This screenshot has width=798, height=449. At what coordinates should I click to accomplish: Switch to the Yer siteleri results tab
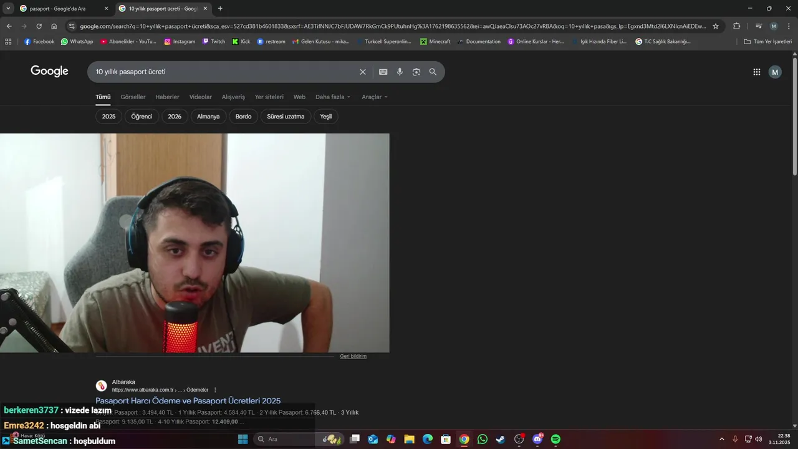[x=269, y=97]
